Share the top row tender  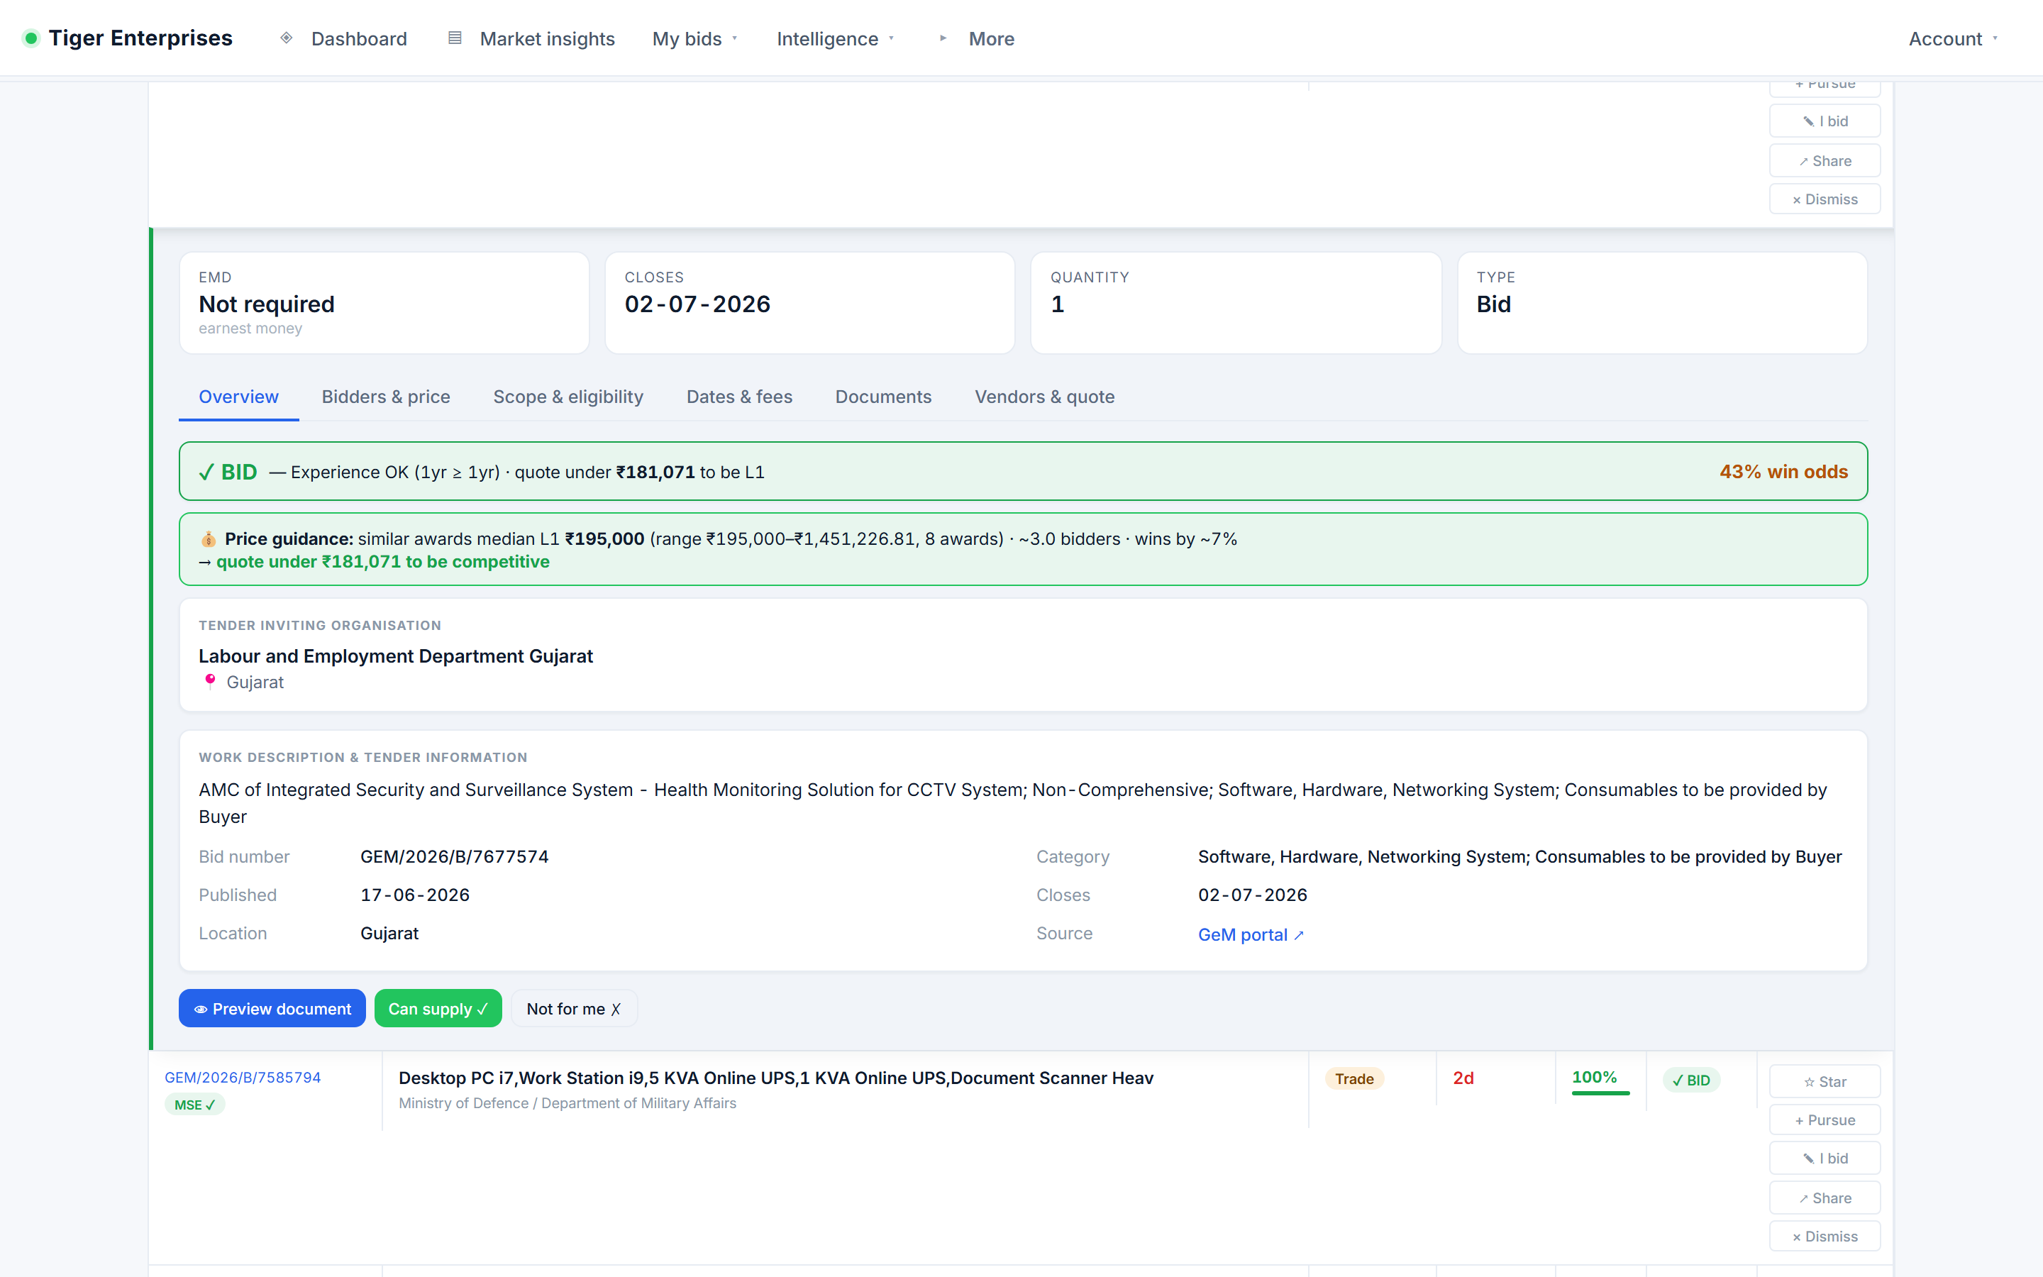1825,161
